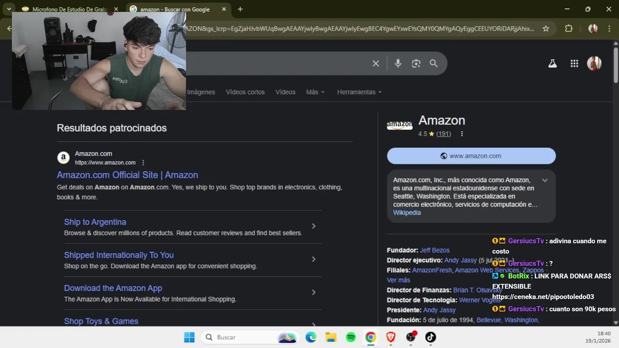Open Jeff Bezos founder link

pos(435,250)
